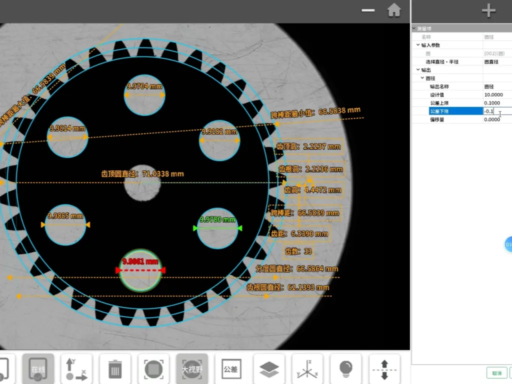The image size is (512, 384).
Task: Select the 选择直径・半径 property row
Action: pyautogui.click(x=442, y=61)
